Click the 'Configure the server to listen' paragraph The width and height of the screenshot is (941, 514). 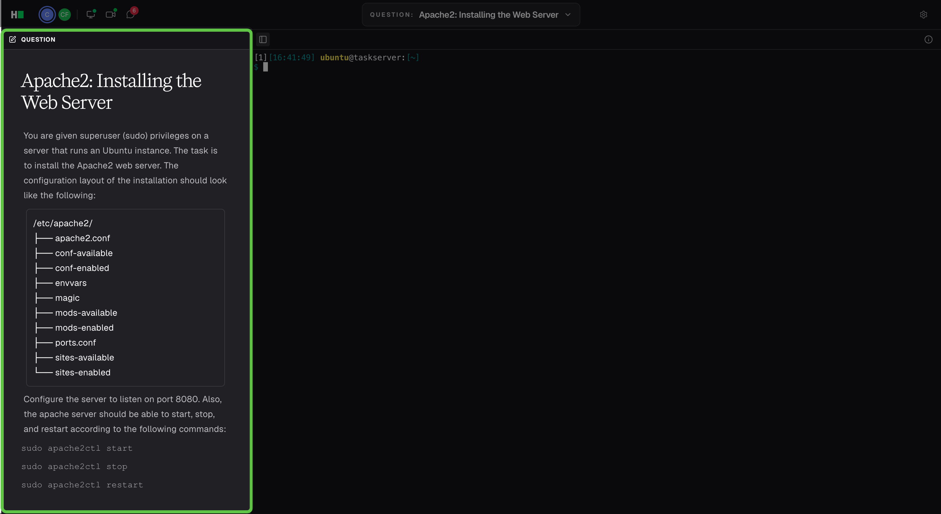tap(125, 414)
